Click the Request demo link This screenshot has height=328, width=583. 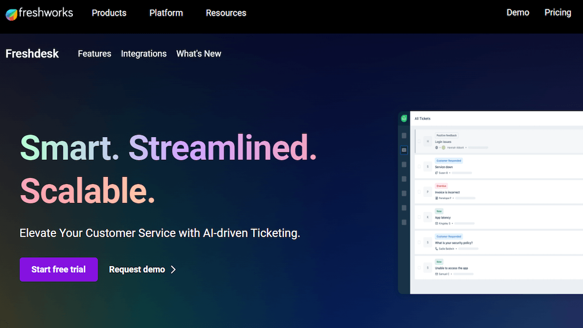coord(137,269)
